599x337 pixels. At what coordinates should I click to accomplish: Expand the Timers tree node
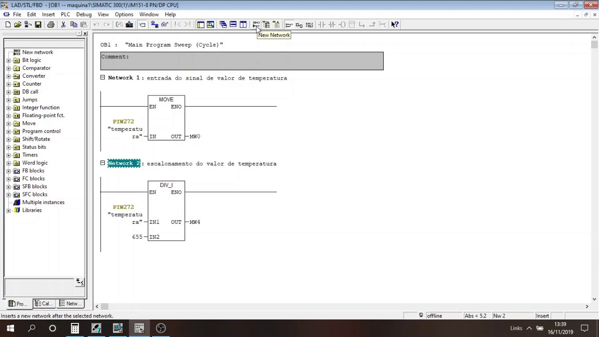click(8, 155)
